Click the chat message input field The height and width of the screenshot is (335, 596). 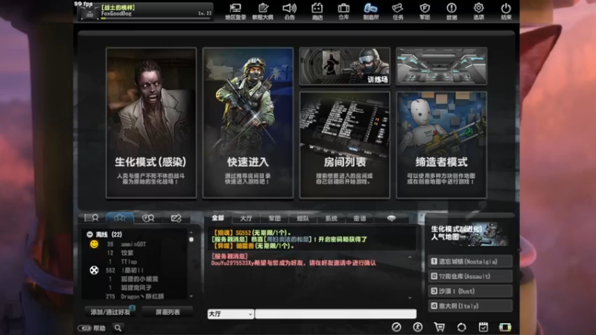tap(336, 314)
